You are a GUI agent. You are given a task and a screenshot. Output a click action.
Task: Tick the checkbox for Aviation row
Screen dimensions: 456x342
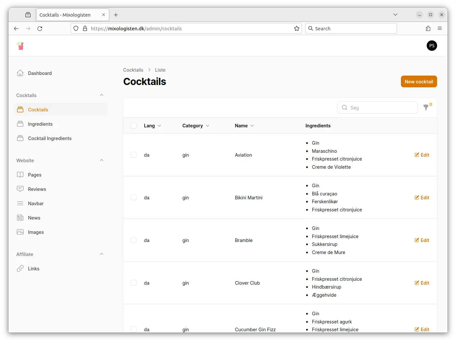pos(134,155)
